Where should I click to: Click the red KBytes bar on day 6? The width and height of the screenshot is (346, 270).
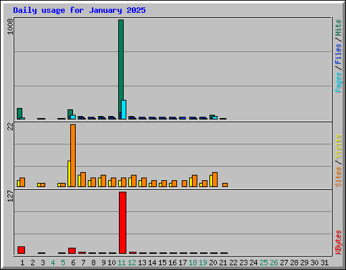[x=72, y=250]
